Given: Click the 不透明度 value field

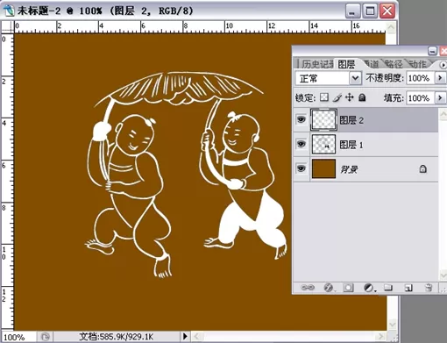Looking at the screenshot, I should point(419,78).
